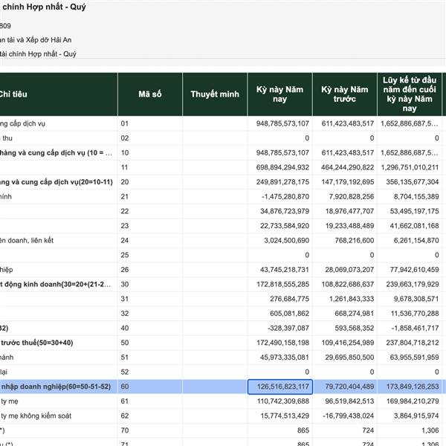The height and width of the screenshot is (446, 446).
Task: Select value 668,274,981 in row 32
Action: coord(355,314)
